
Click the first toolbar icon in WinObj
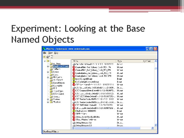(44, 57)
